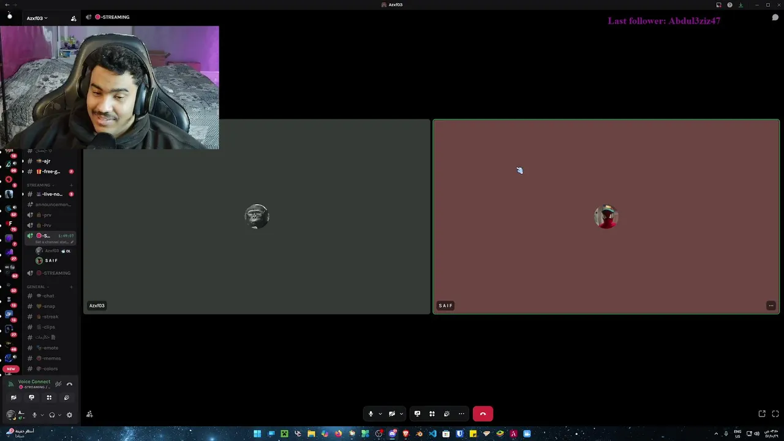The height and width of the screenshot is (441, 784).
Task: Open Discord inbox icon in title bar
Action: 718,5
